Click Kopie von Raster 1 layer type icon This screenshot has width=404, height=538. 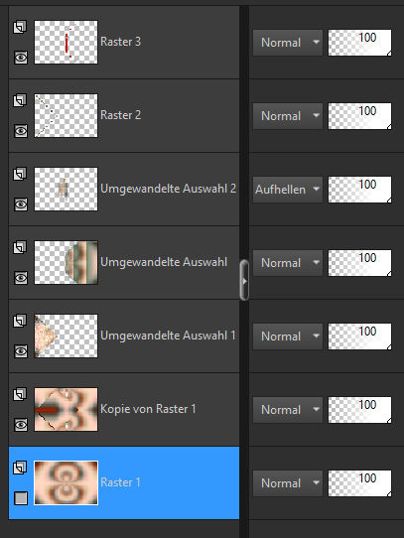[20, 394]
